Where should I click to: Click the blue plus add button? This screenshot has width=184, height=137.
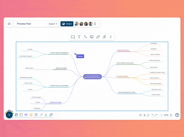tap(9, 115)
